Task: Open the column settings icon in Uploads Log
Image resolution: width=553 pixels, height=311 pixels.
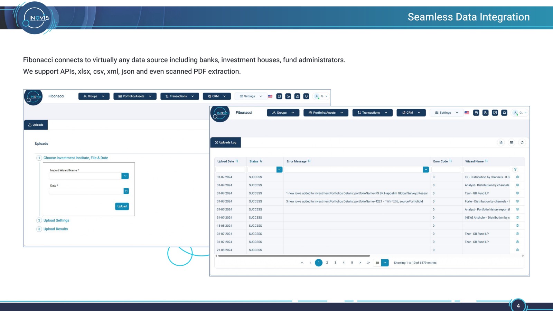Action: 512,142
